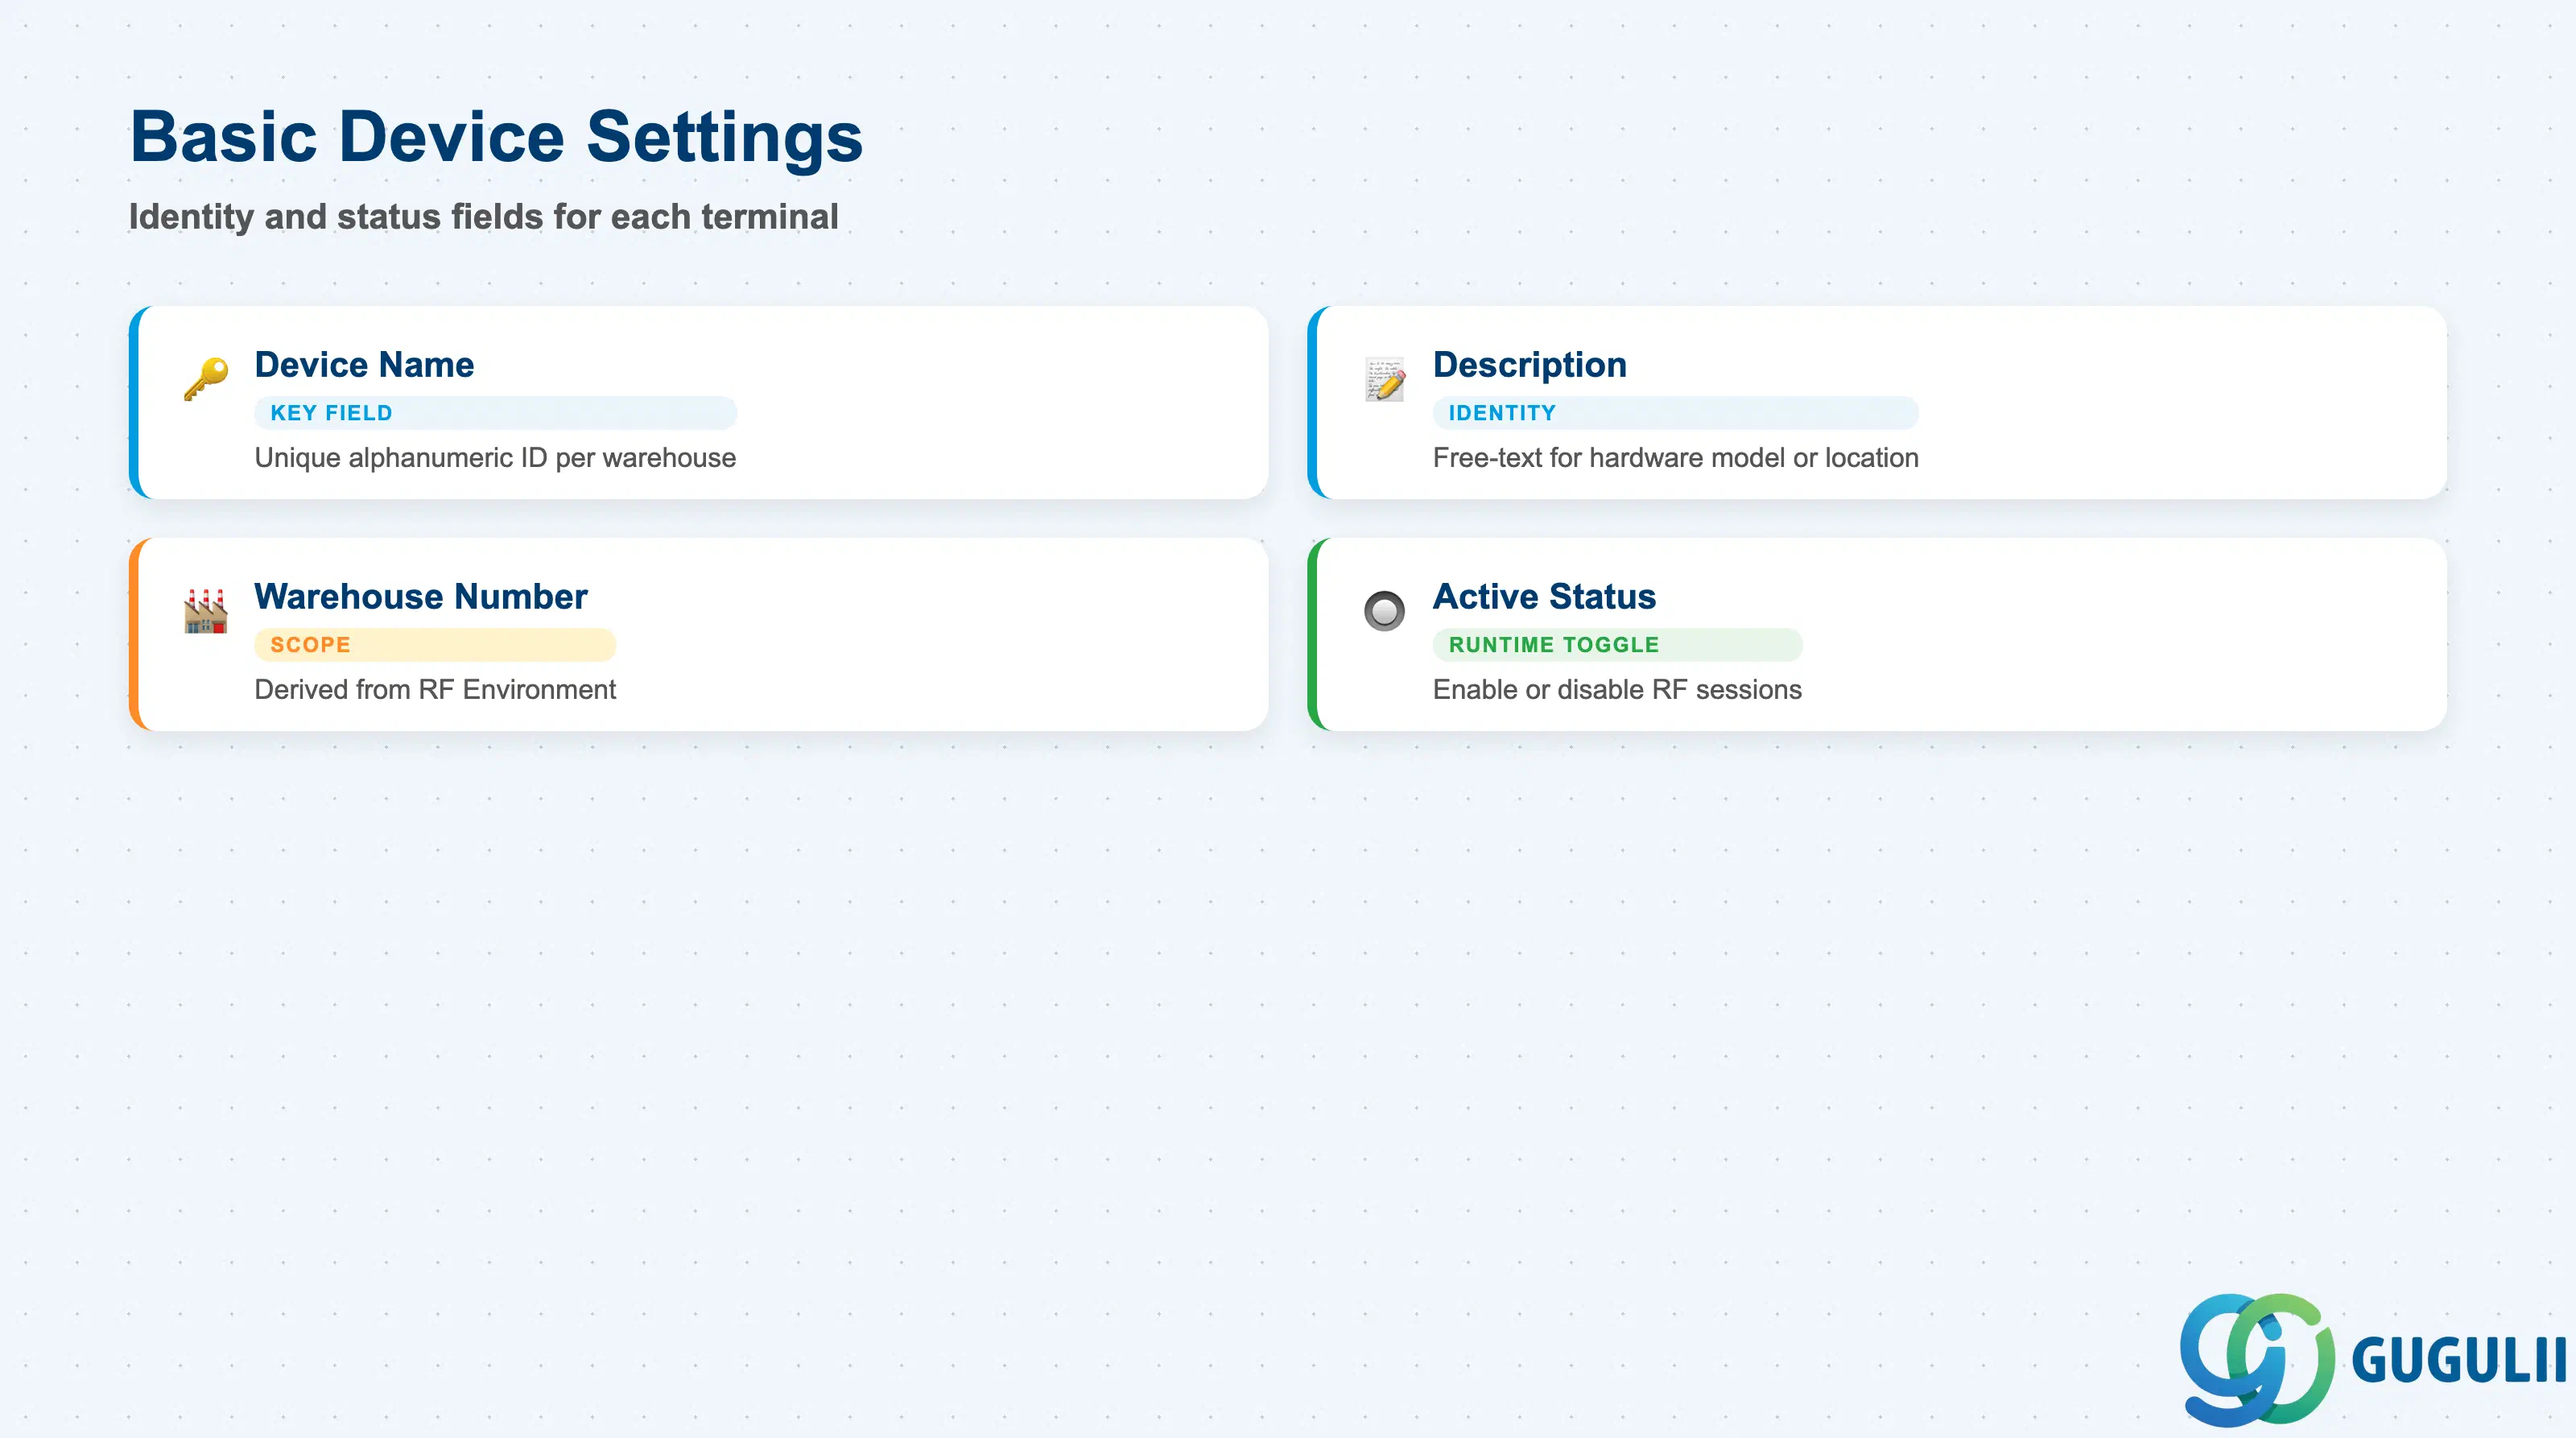Click the KEY FIELD badge
This screenshot has height=1438, width=2576.
click(x=496, y=413)
